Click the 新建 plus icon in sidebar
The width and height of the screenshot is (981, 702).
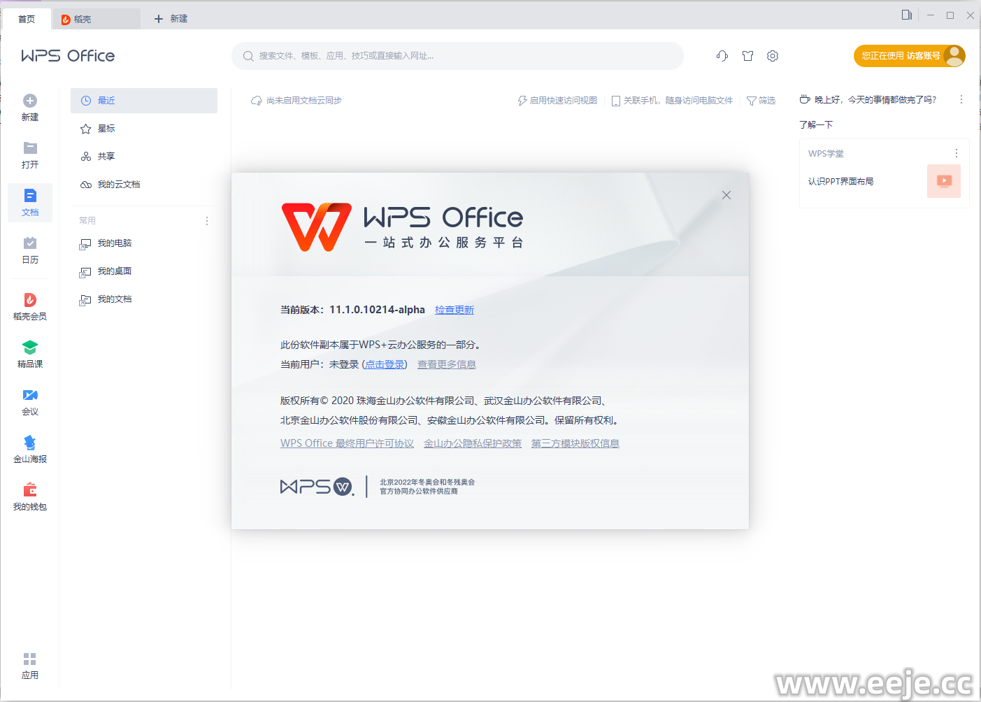pyautogui.click(x=30, y=101)
